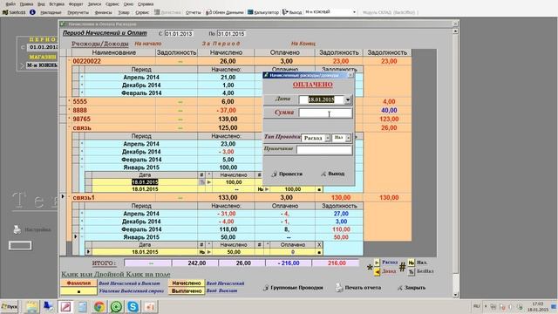Open Накладные toolbar item
This screenshot has width=558, height=314.
[51, 12]
